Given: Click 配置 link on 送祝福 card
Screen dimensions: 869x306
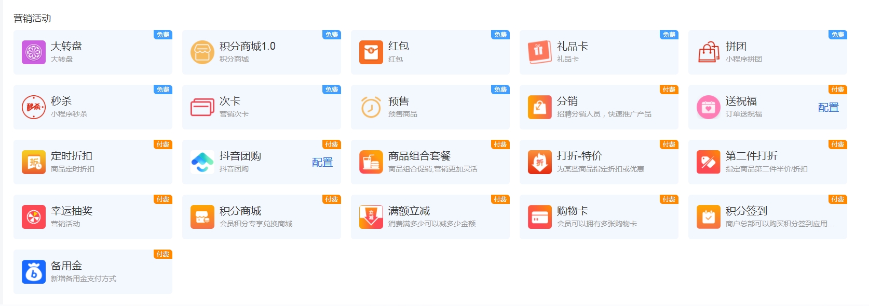Looking at the screenshot, I should (x=829, y=108).
